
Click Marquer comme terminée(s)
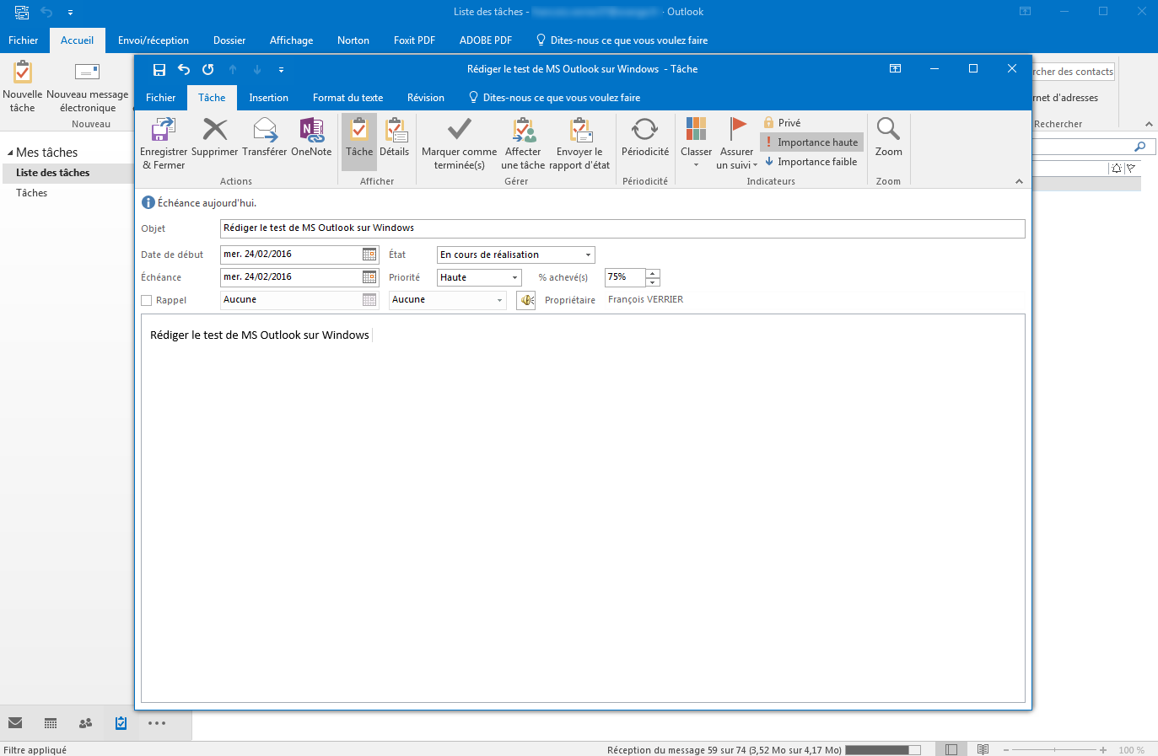tap(458, 143)
